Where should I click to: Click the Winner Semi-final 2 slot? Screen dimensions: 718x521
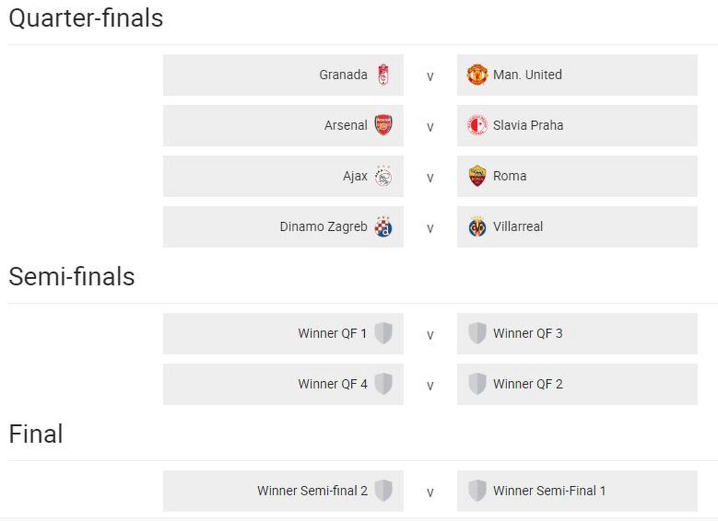pyautogui.click(x=312, y=491)
